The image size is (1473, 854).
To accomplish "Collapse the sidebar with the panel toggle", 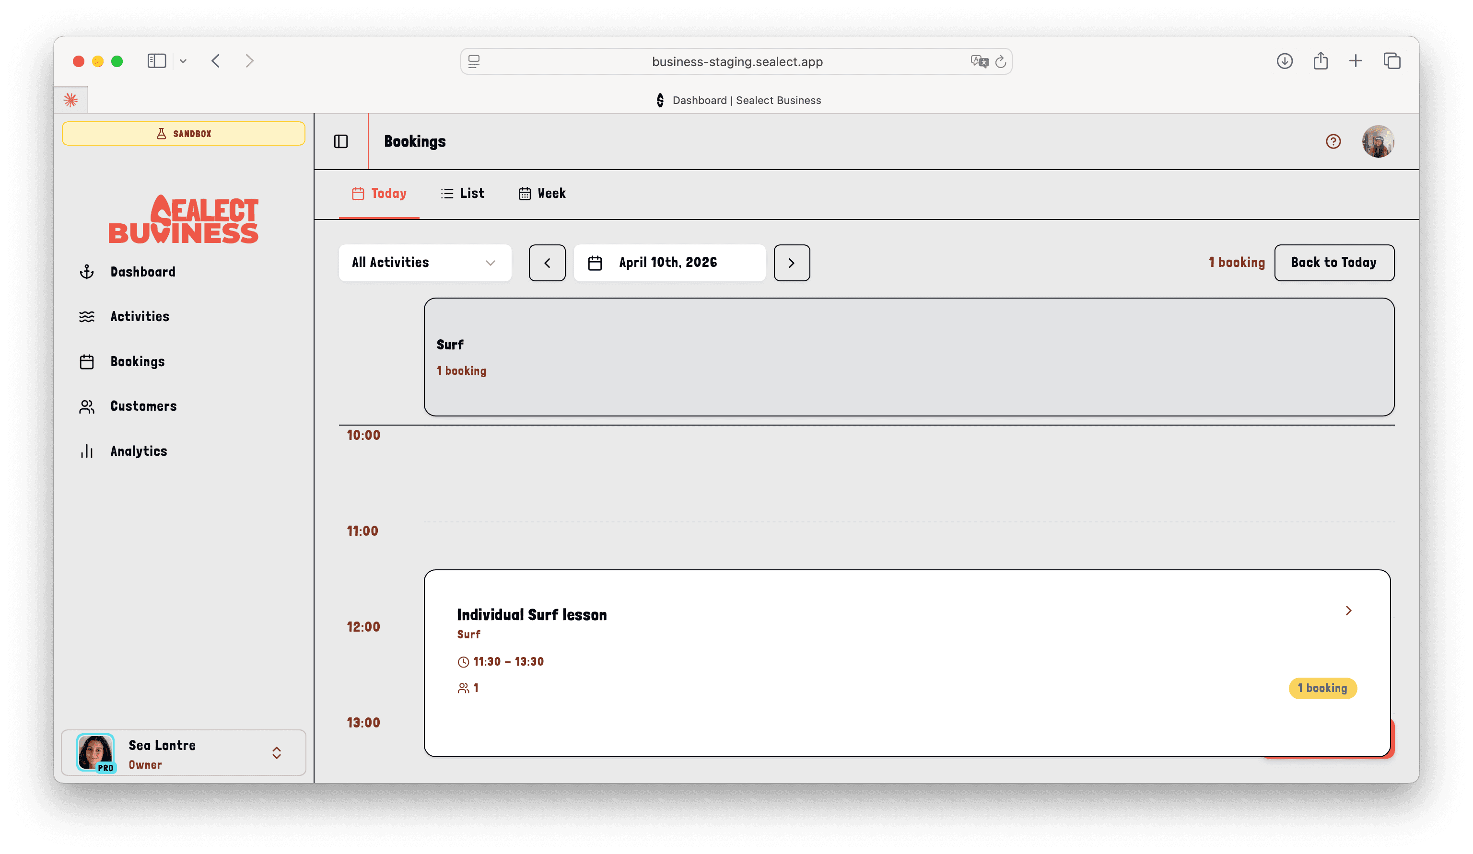I will 341,141.
